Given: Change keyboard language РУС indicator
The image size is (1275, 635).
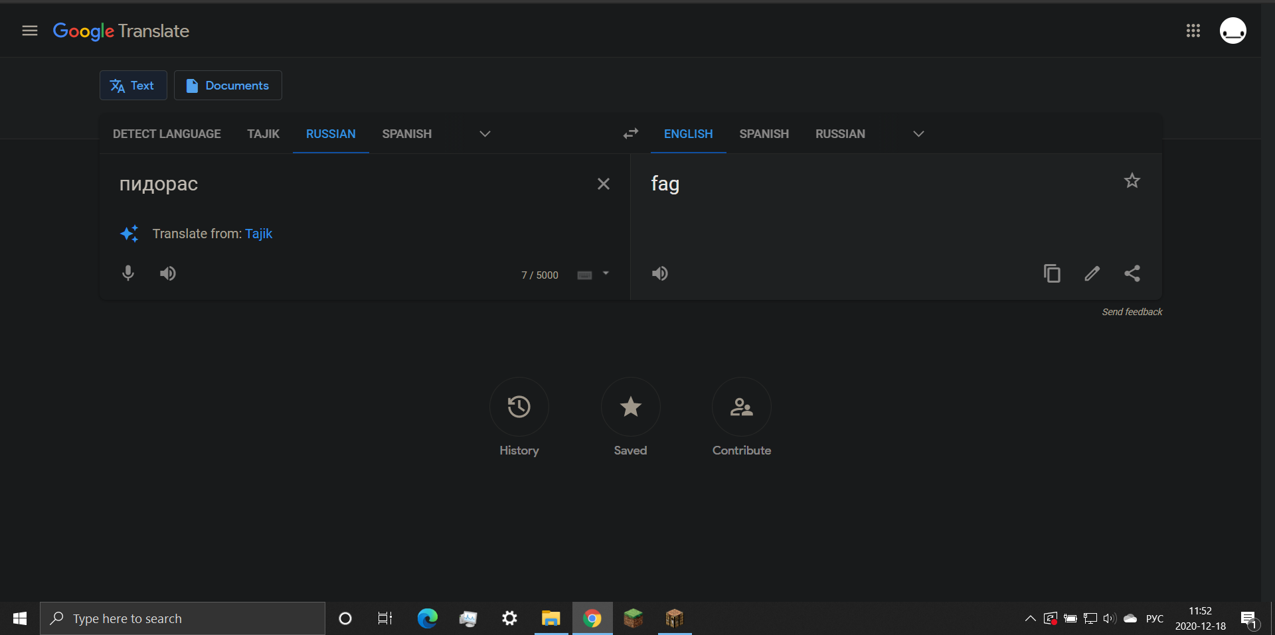Looking at the screenshot, I should tap(1155, 618).
